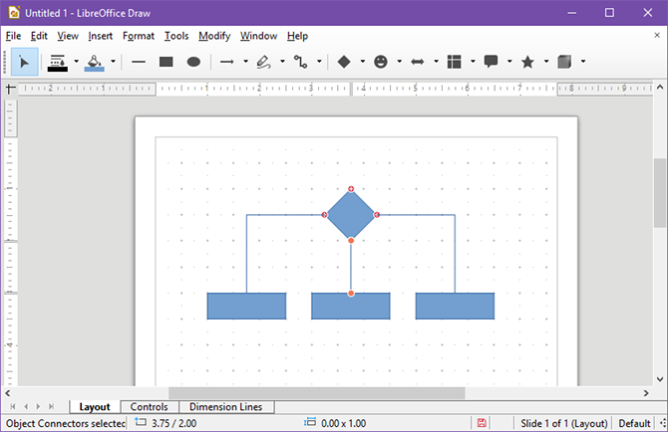This screenshot has height=432, width=668.
Task: Go to next slide tab arrow
Action: 38,407
